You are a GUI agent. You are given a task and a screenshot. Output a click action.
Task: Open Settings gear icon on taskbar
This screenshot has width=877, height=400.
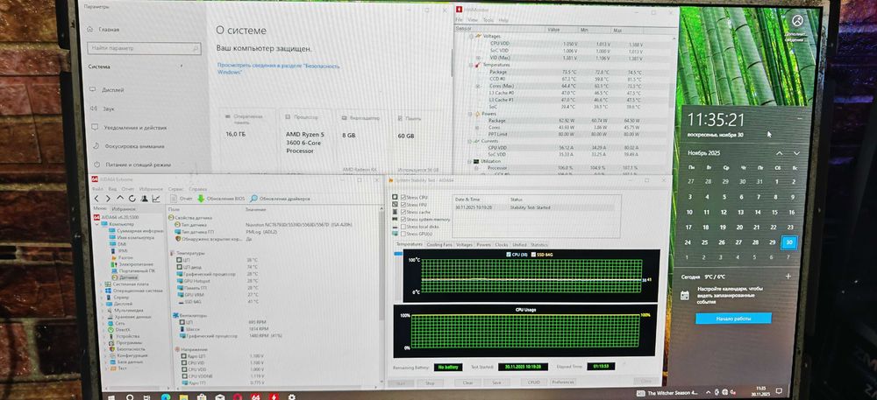tap(291, 397)
